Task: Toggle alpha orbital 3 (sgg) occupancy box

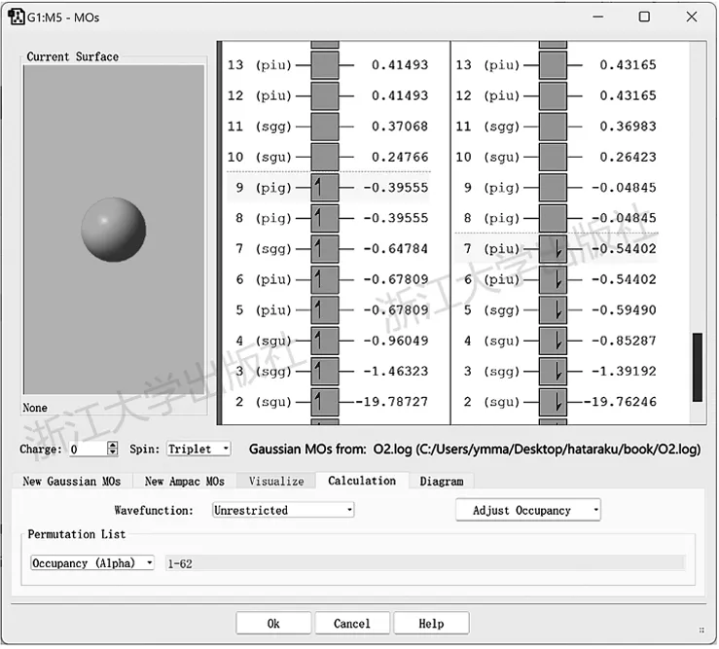Action: [x=325, y=372]
